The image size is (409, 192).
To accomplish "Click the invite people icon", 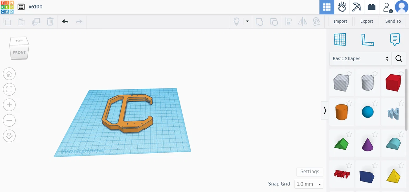I will pos(387,7).
